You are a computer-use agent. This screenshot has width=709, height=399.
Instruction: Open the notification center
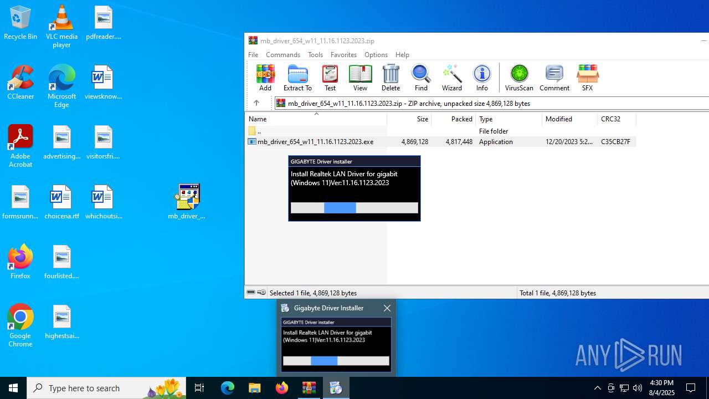(691, 388)
